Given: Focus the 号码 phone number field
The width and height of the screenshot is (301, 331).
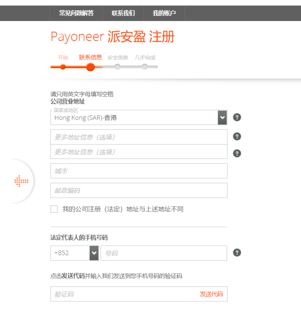Looking at the screenshot, I should point(163,253).
